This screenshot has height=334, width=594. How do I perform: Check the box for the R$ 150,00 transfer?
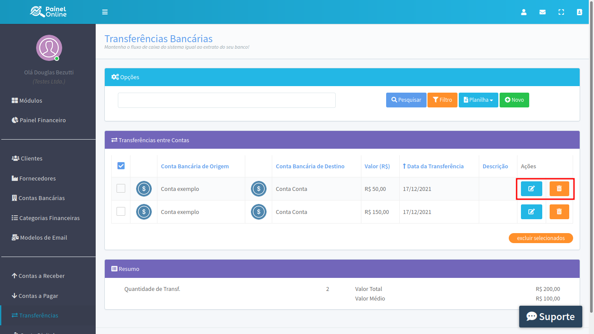click(121, 211)
